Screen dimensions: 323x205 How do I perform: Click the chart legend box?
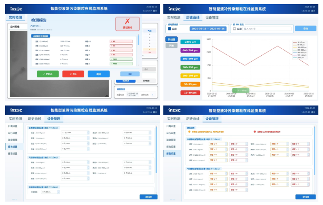coord(300,50)
